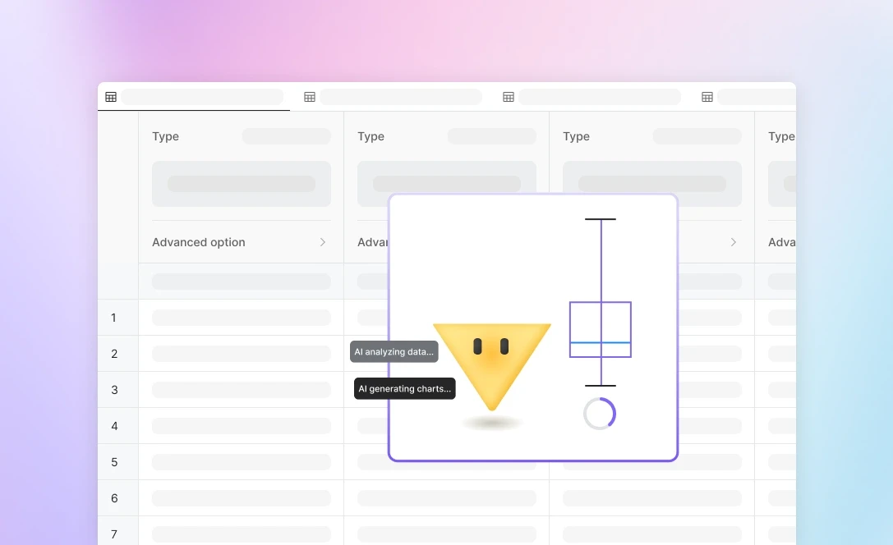Click row 1 cell in the first column
Image resolution: width=893 pixels, height=545 pixels.
pos(241,318)
